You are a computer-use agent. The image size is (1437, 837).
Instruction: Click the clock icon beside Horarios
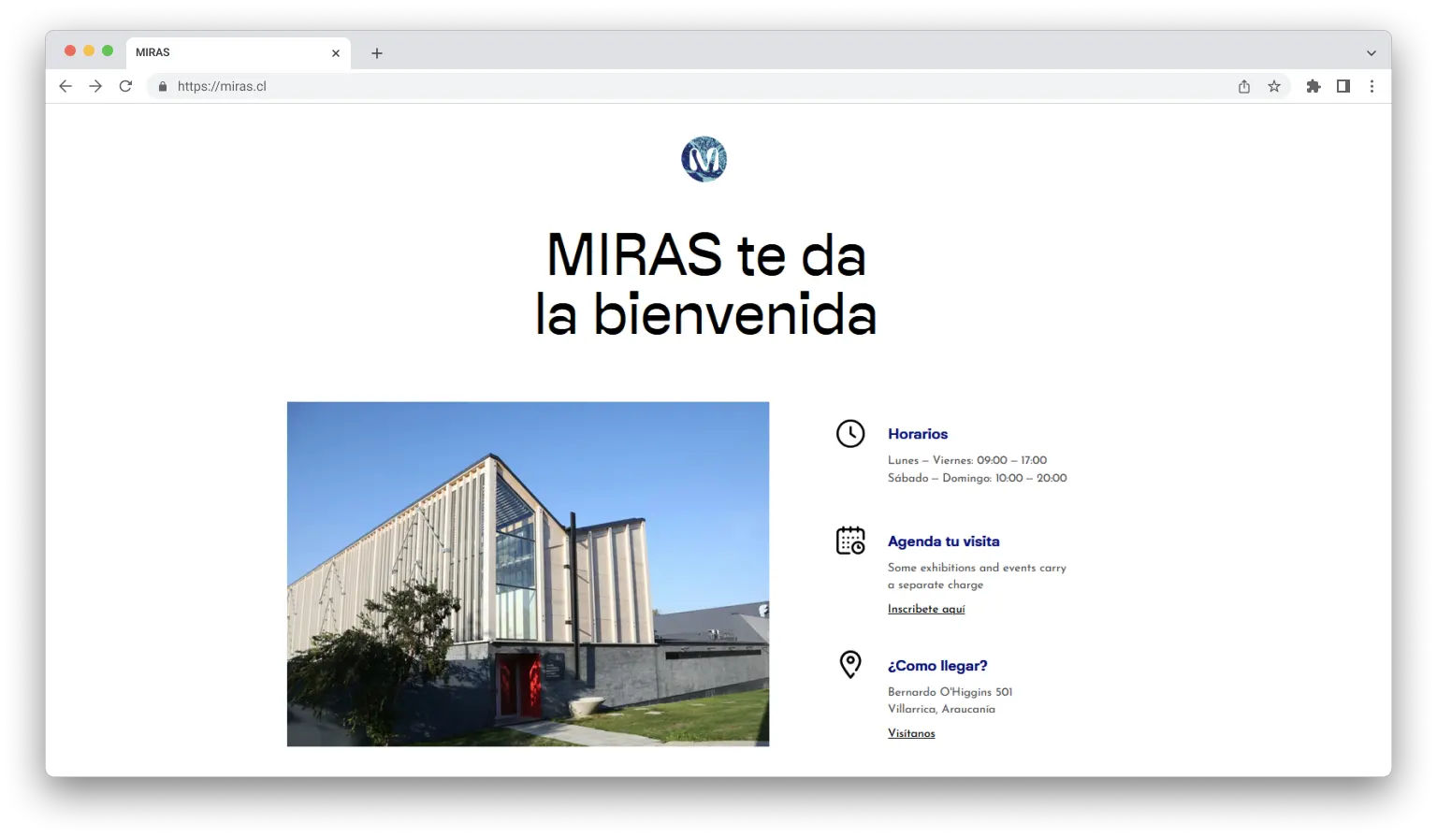[849, 434]
